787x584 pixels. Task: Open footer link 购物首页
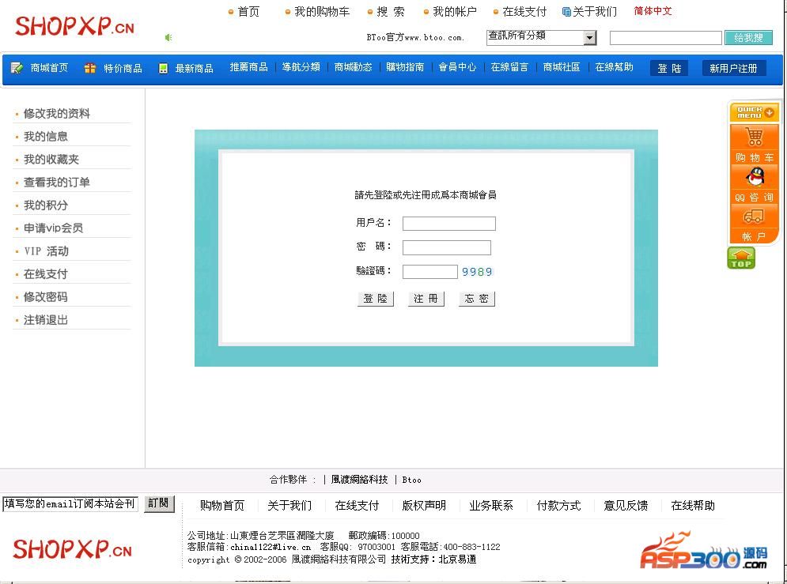coord(221,505)
